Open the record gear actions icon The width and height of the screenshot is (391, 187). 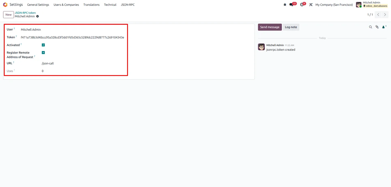click(x=37, y=16)
